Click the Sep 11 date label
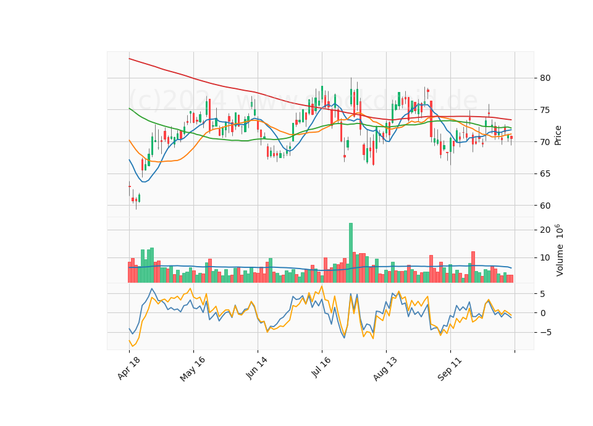Image resolution: width=593 pixels, height=426 pixels. pyautogui.click(x=449, y=369)
